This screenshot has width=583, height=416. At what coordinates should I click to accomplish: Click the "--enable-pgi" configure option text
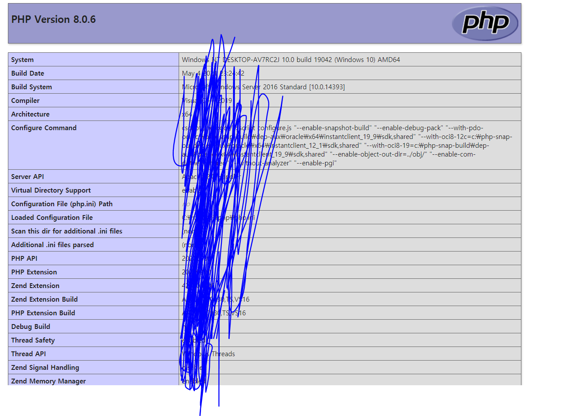tap(315, 163)
